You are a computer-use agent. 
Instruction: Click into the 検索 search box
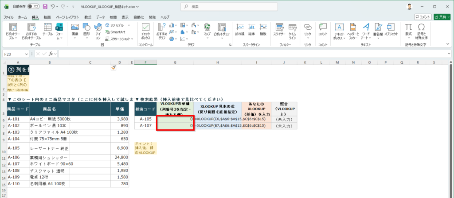tap(229, 6)
